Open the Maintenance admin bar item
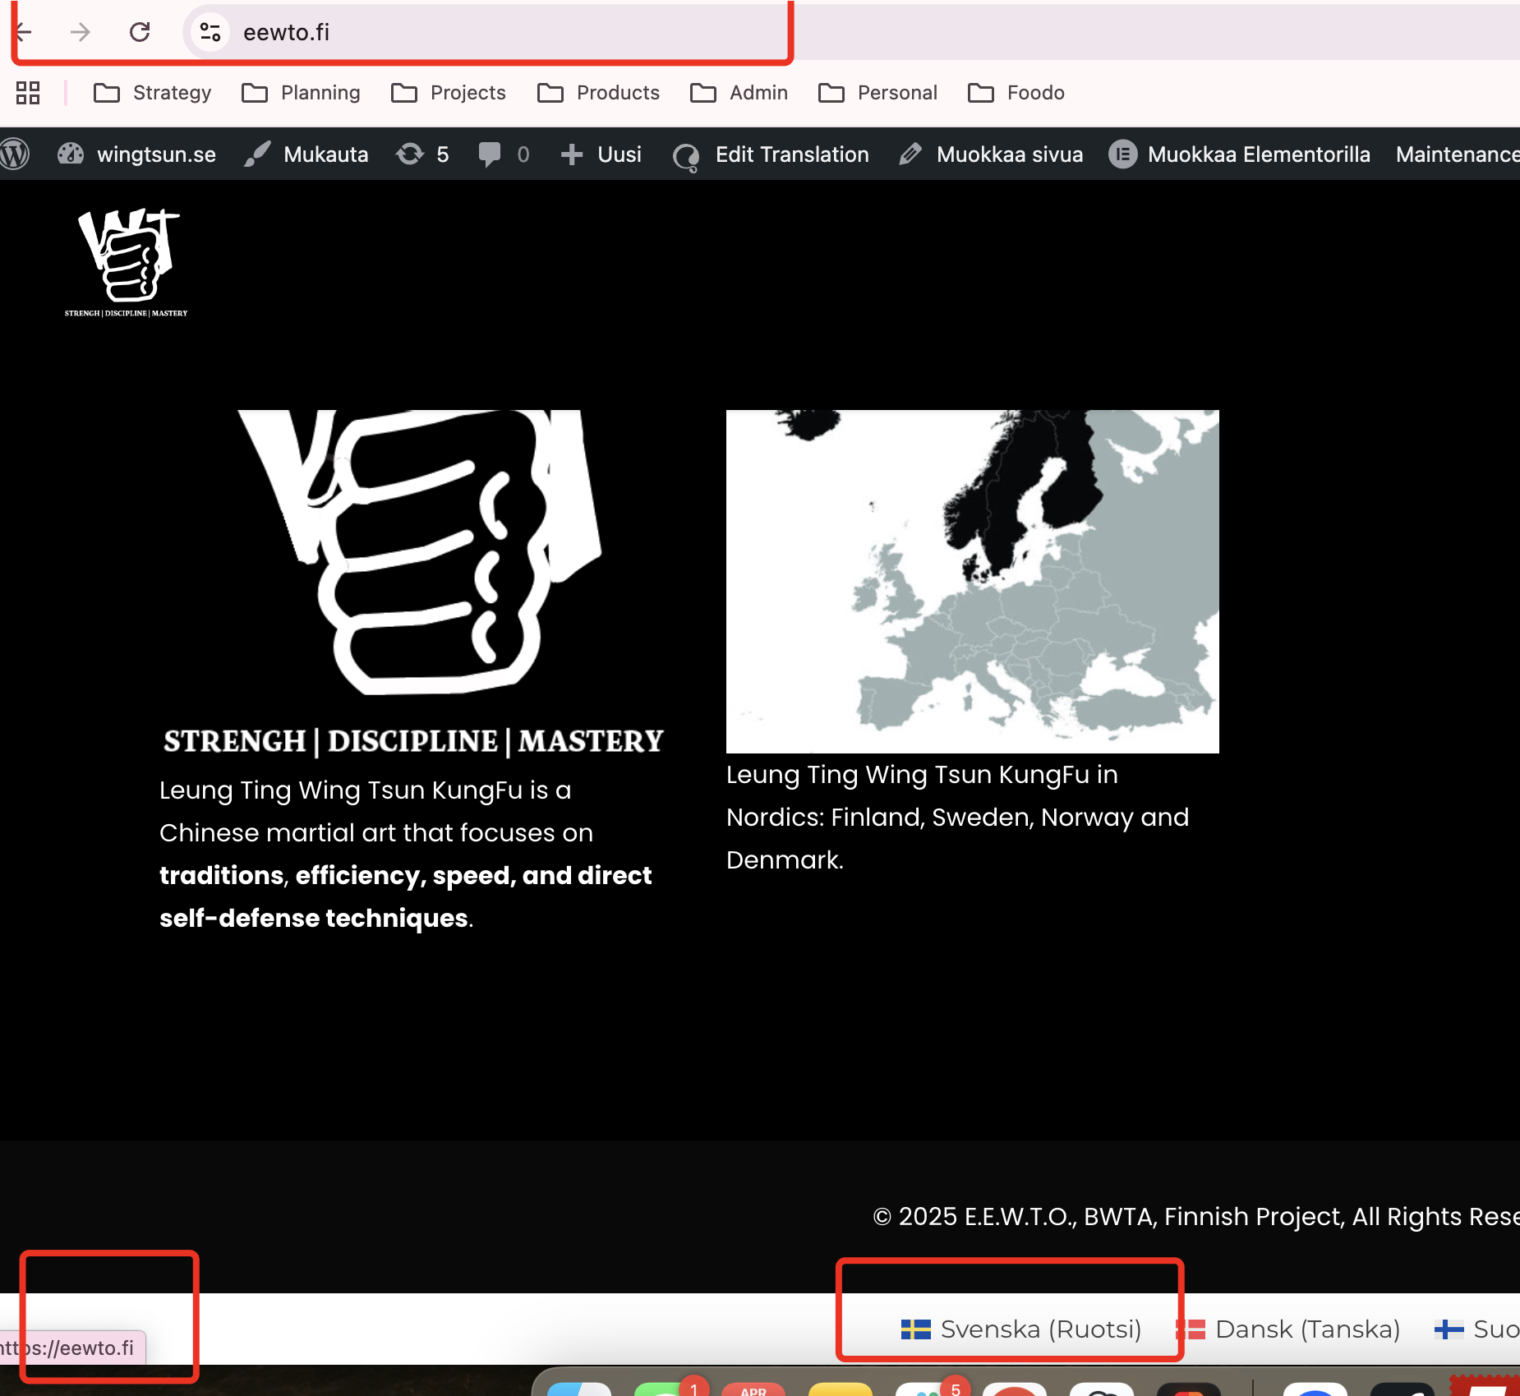The image size is (1520, 1396). coord(1458,154)
